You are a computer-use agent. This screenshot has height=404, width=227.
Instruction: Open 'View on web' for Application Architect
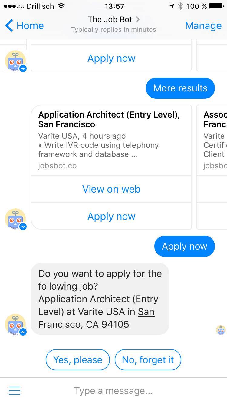tap(111, 189)
